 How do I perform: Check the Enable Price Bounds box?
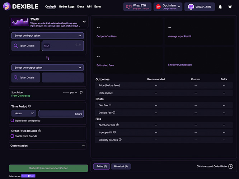[13, 136]
